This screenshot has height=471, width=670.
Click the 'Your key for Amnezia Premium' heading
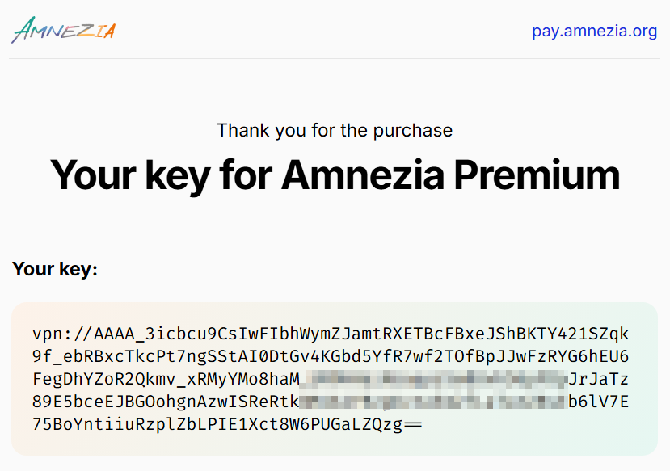click(335, 175)
